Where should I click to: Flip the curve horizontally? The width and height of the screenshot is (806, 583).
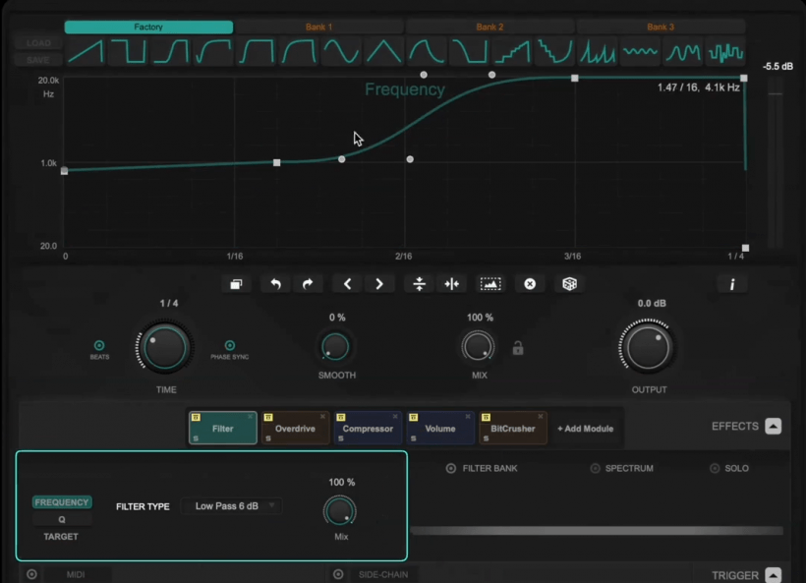[x=450, y=284]
